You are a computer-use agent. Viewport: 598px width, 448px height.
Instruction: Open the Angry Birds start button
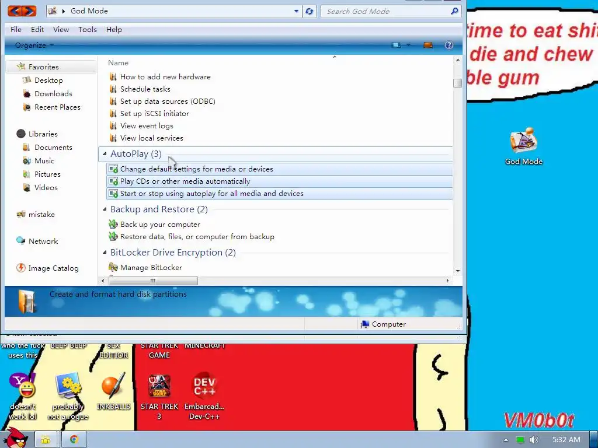point(15,438)
